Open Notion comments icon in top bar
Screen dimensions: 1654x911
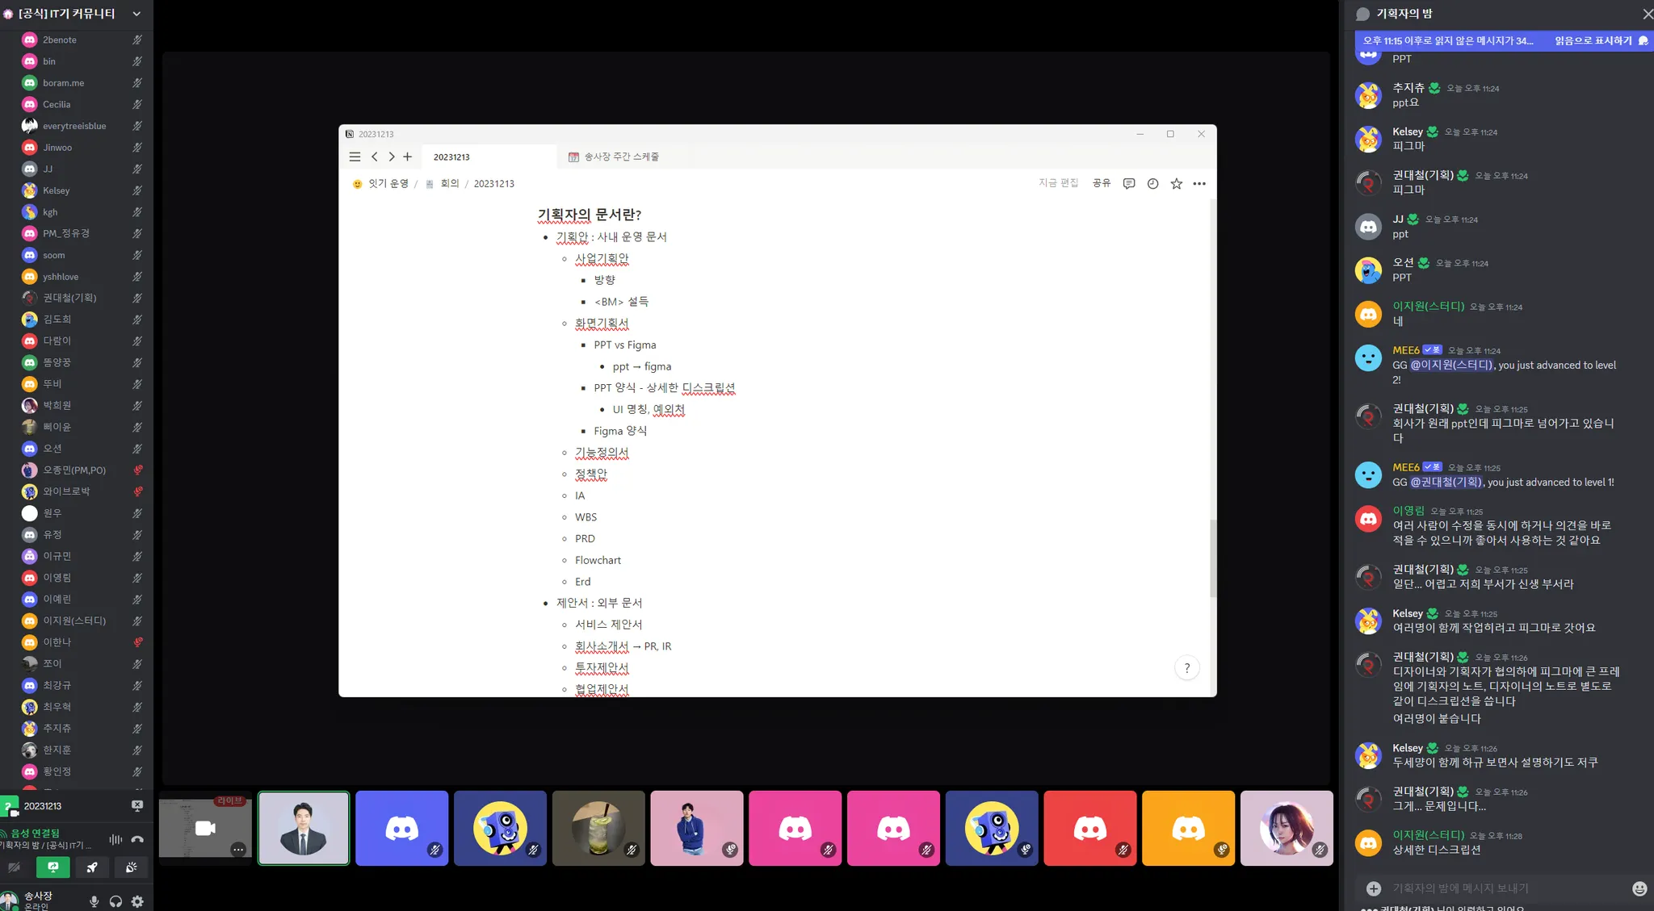[1129, 184]
